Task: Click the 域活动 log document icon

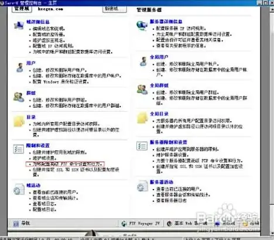Action: (x=19, y=189)
